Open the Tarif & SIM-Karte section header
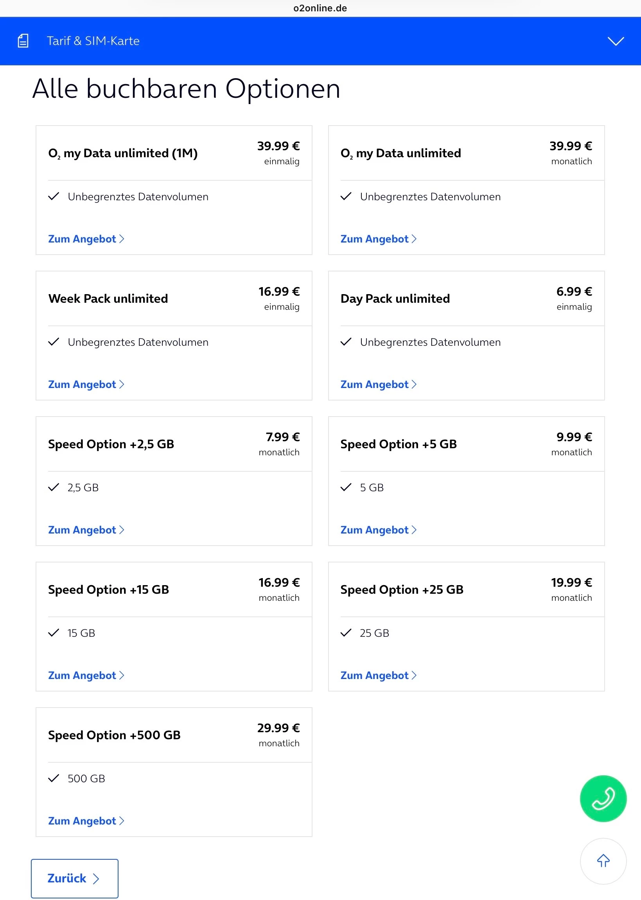The image size is (641, 900). click(93, 41)
